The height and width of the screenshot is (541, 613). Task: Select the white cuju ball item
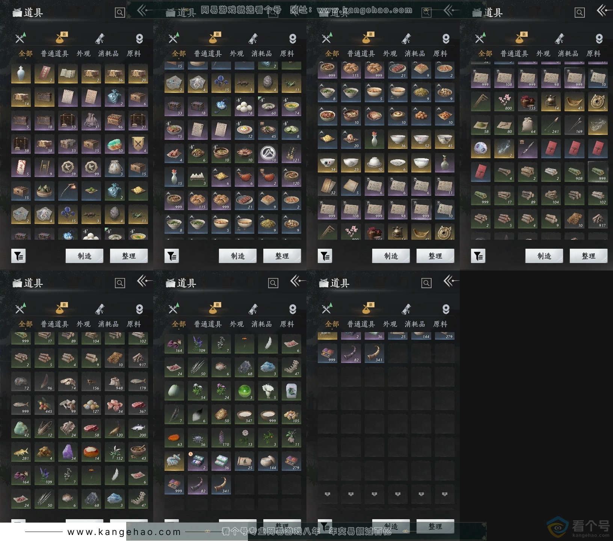(x=480, y=148)
